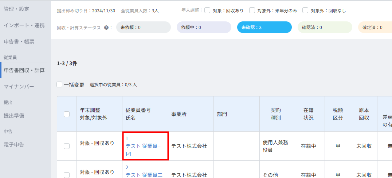Screen dimensions: 392x178
Task: Filter by 確認済:0 status pill
Action: click(x=325, y=27)
